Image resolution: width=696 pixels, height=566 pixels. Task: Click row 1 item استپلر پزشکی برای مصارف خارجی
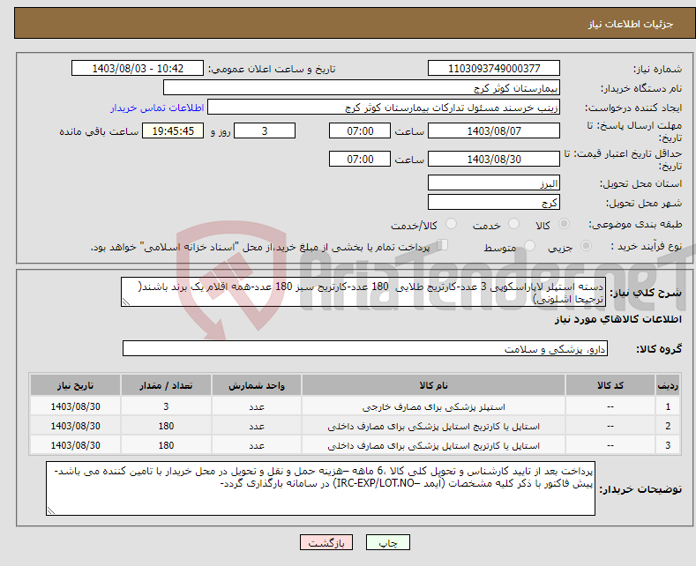(x=433, y=406)
